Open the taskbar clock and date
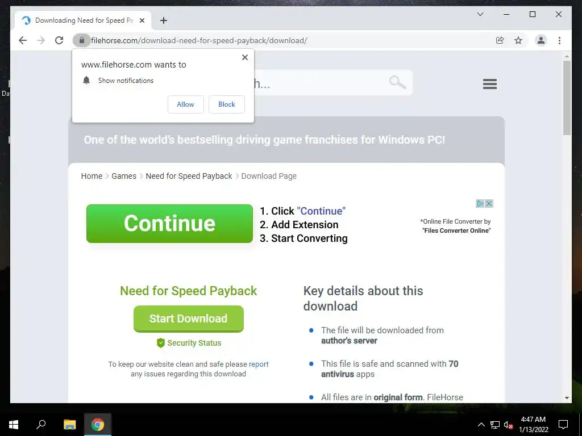582x436 pixels. coord(533,425)
